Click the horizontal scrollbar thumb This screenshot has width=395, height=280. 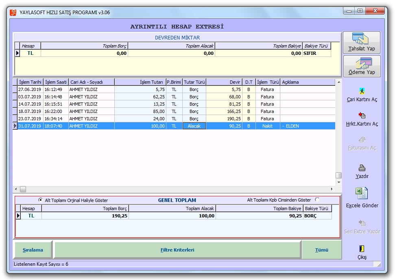click(23, 189)
